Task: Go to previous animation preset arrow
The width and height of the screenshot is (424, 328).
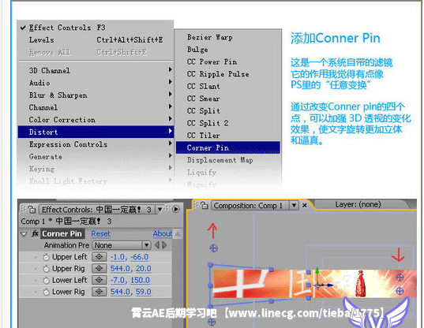Action: [157, 245]
